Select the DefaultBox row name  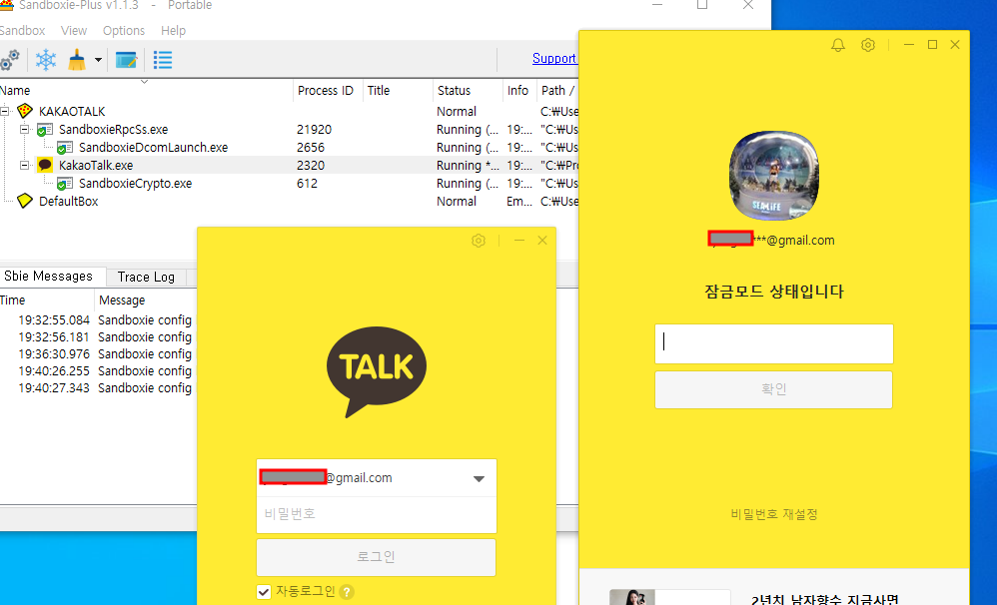[x=69, y=202]
